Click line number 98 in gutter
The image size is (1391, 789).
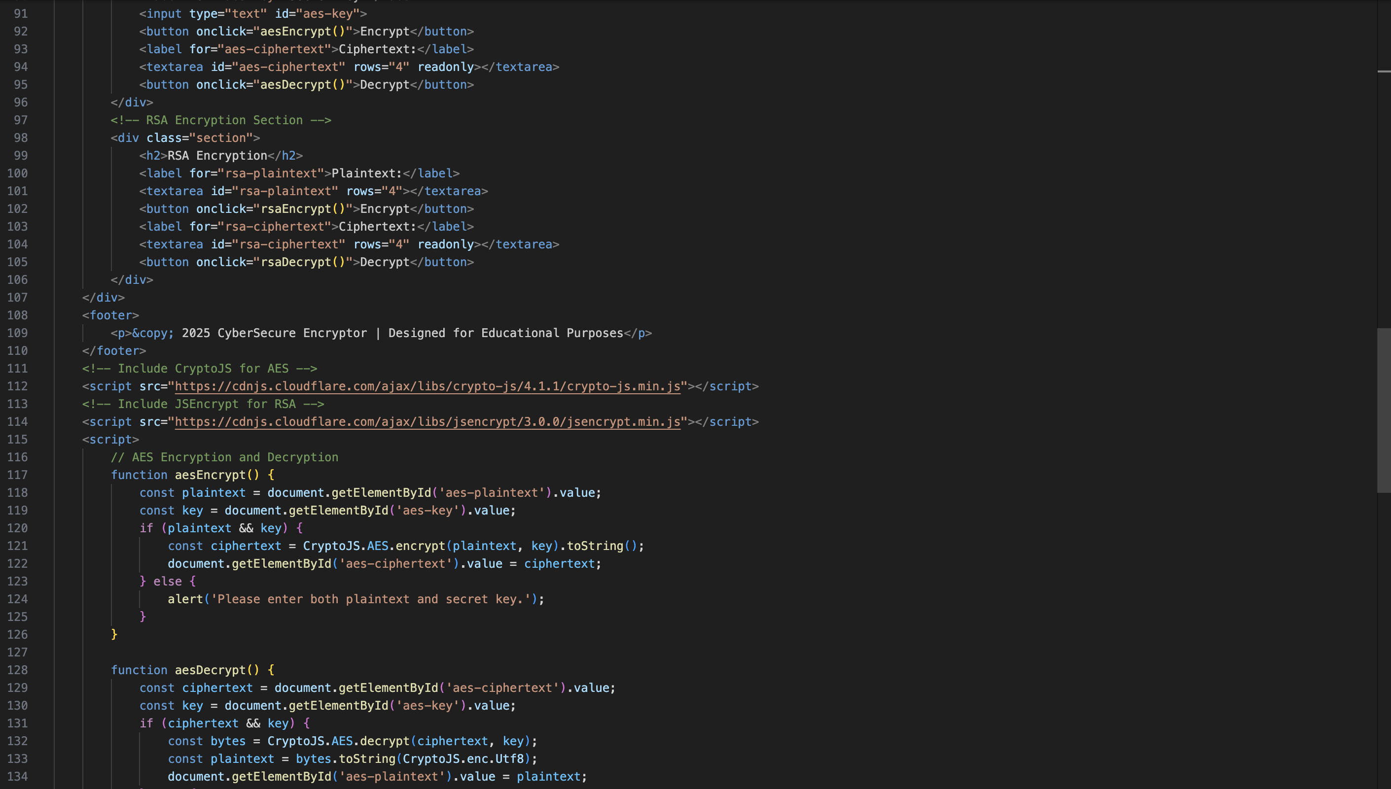21,137
